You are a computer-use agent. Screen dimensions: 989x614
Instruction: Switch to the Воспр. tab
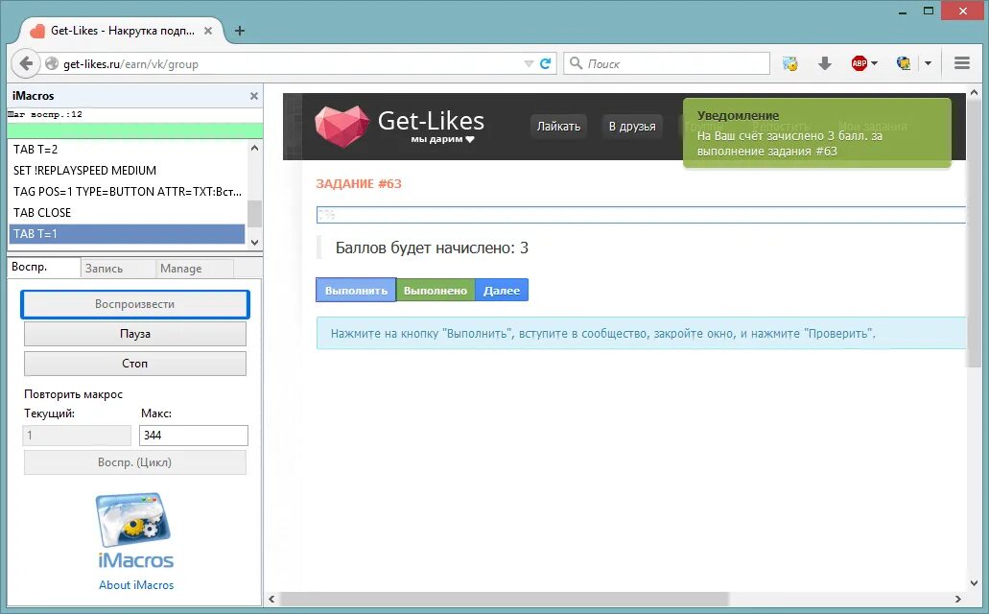pyautogui.click(x=43, y=267)
